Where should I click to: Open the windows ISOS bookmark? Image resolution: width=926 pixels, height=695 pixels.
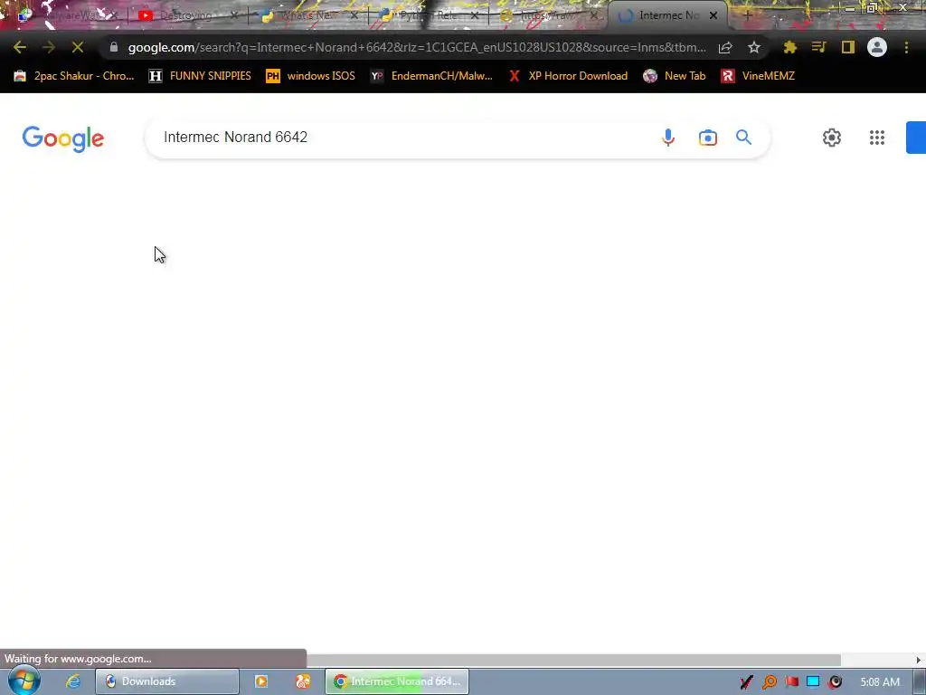[x=311, y=76]
